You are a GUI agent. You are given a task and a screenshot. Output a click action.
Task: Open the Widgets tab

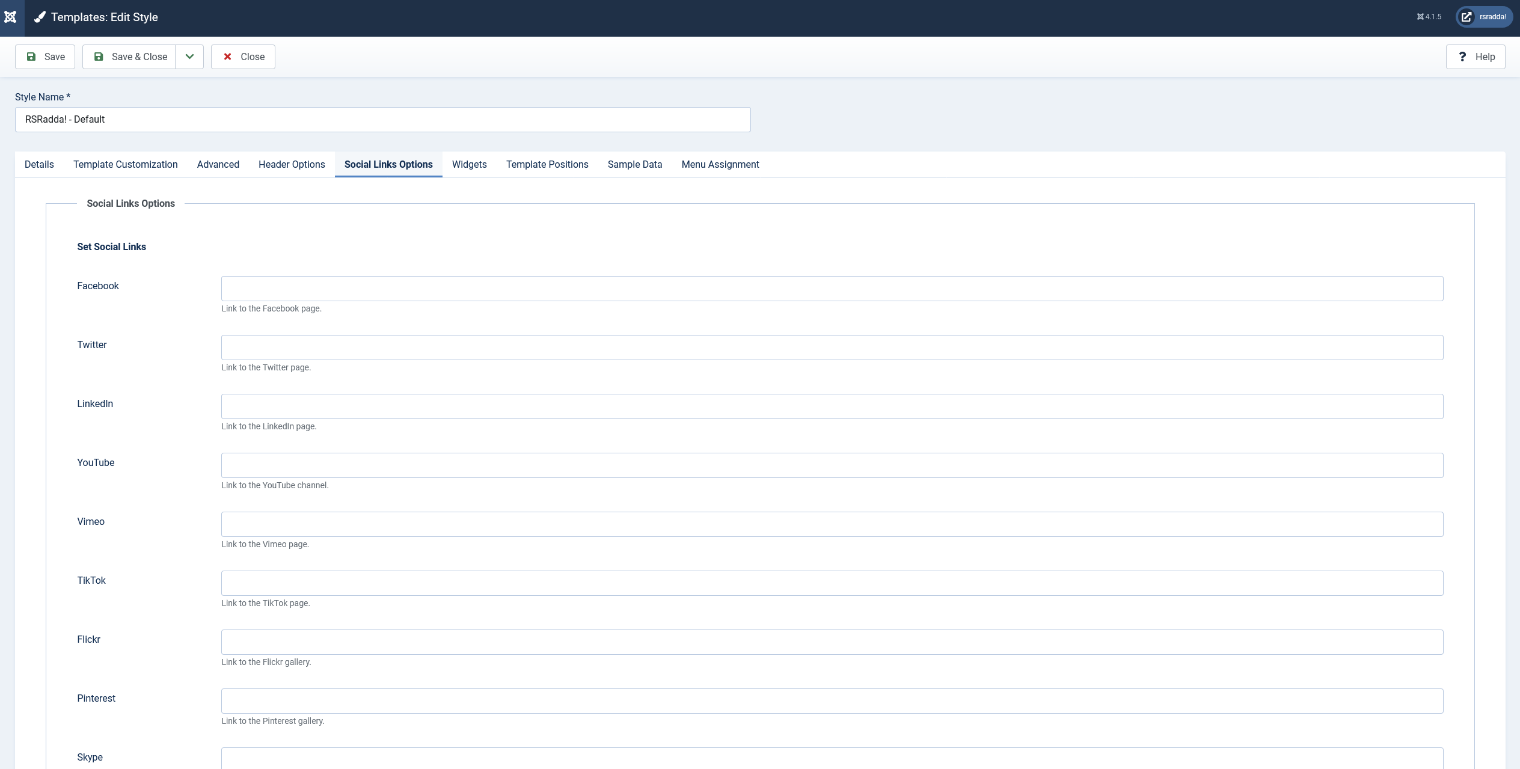[x=470, y=165]
